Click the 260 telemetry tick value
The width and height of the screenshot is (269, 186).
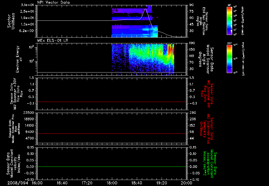pos(193,112)
